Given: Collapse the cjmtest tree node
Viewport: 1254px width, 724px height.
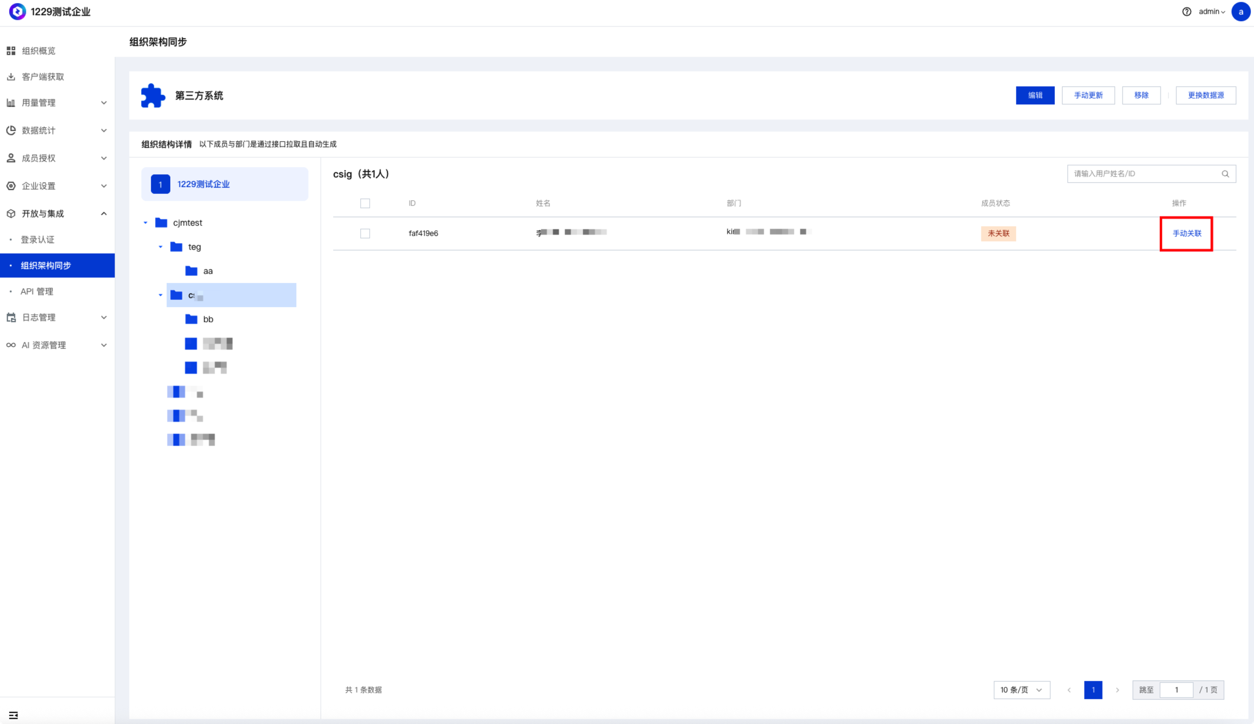Looking at the screenshot, I should (145, 223).
